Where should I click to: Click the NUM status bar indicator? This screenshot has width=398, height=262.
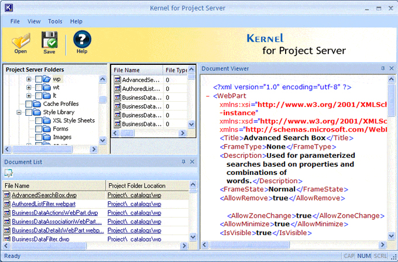[363, 256]
